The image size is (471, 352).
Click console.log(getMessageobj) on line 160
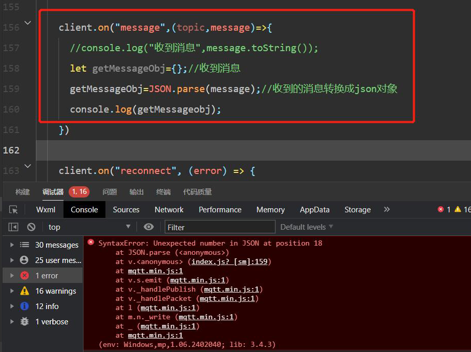coord(145,109)
